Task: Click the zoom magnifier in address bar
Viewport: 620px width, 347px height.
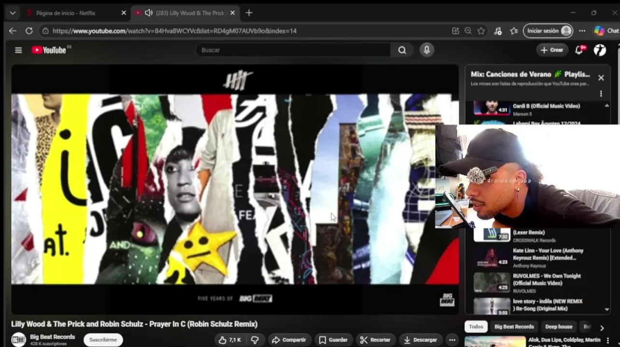Action: [468, 31]
